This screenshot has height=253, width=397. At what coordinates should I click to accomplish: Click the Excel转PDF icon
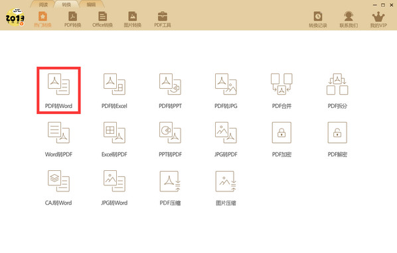[114, 139]
